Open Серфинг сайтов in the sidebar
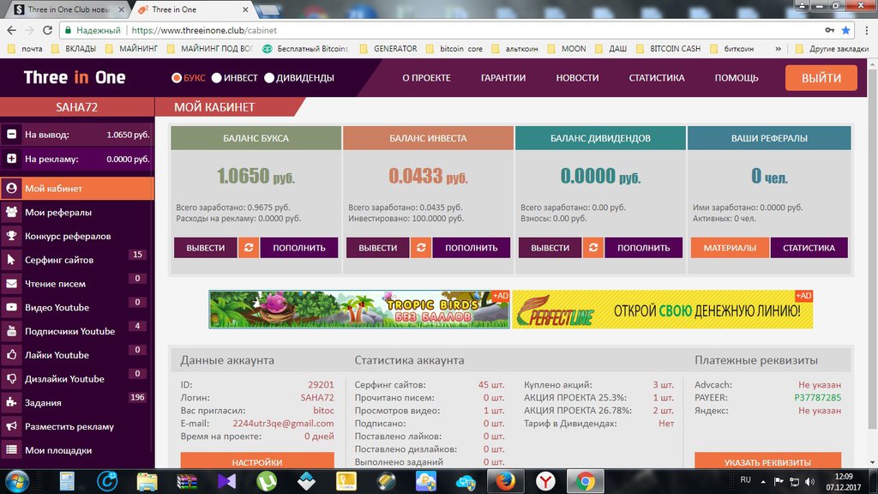This screenshot has height=494, width=878. (x=59, y=260)
